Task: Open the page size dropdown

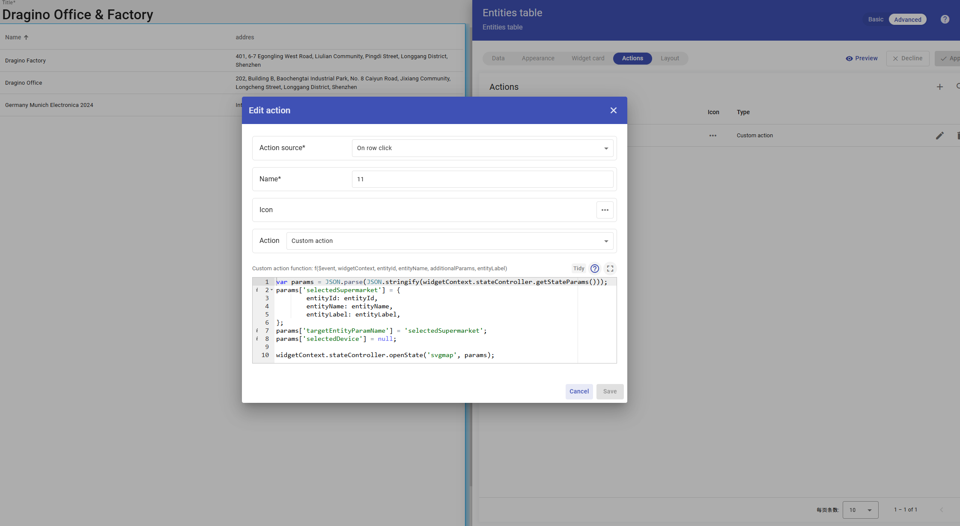Action: point(860,510)
